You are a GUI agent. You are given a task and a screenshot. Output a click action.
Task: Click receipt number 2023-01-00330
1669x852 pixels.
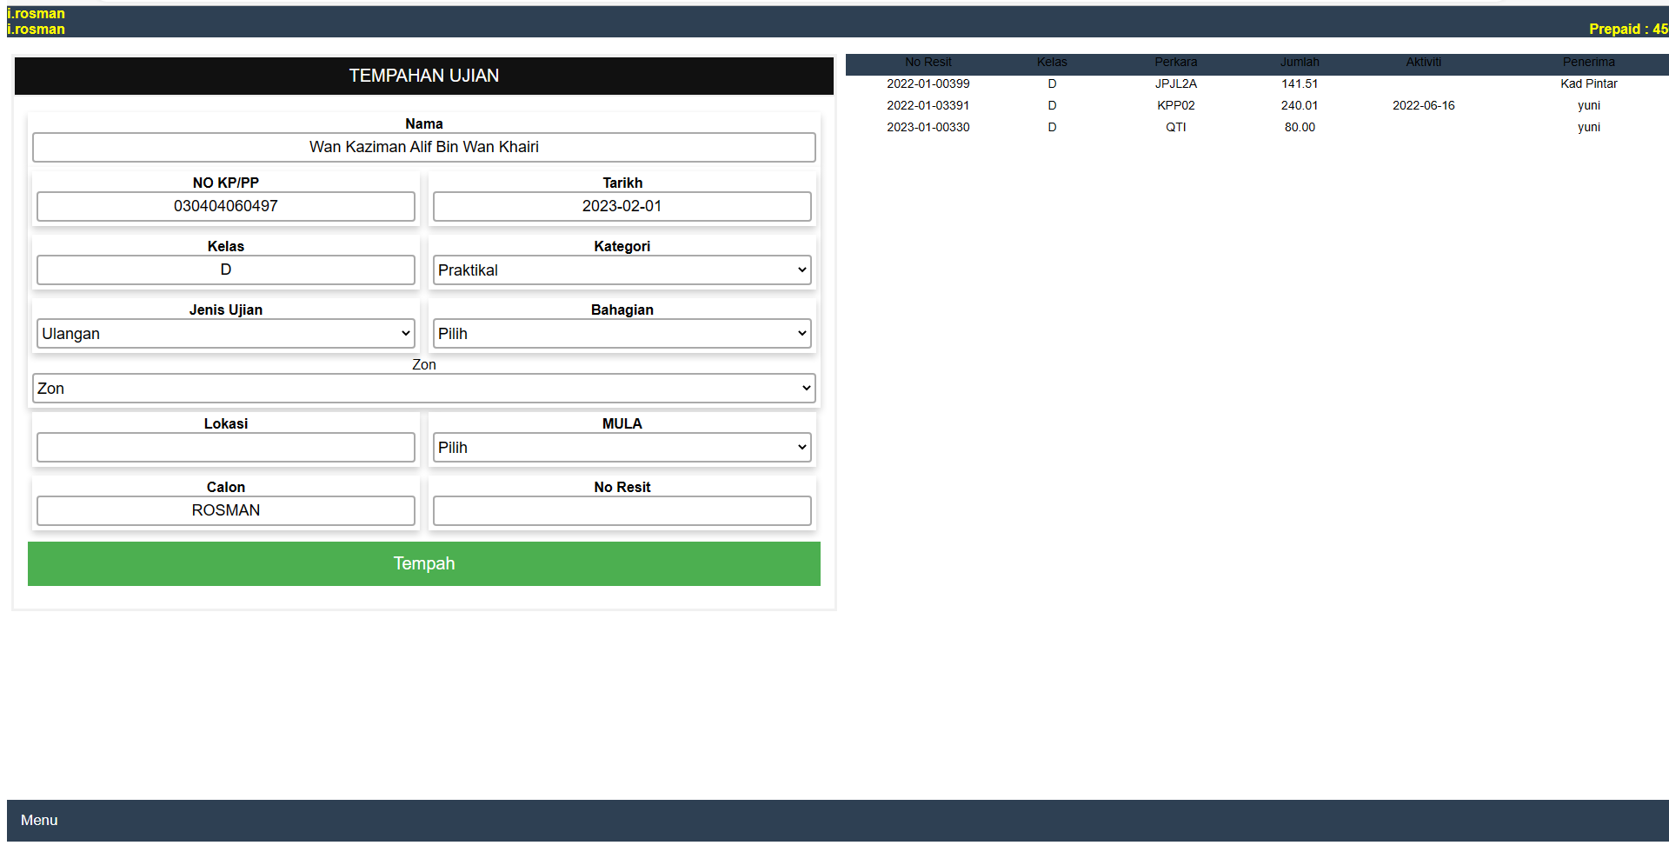pos(928,127)
